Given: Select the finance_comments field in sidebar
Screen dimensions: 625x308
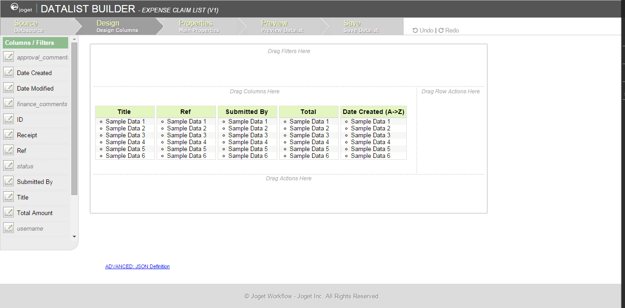Looking at the screenshot, I should point(42,104).
